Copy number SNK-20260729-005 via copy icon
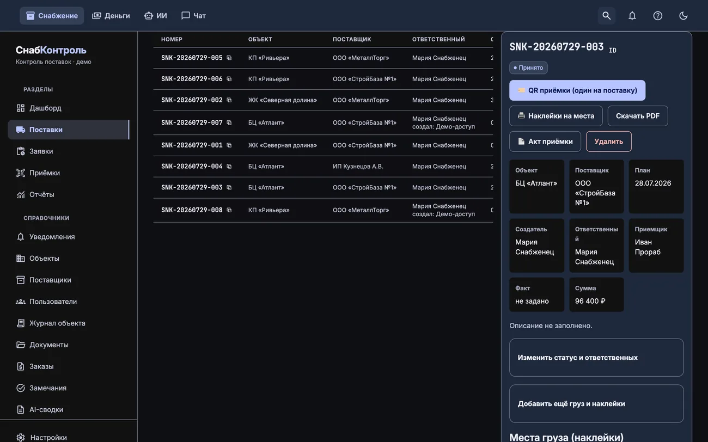 tap(229, 58)
